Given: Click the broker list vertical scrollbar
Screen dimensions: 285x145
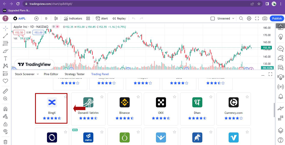Looking at the screenshot, I should [274, 110].
